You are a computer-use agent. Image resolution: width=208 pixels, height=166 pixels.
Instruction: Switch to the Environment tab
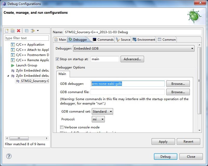pyautogui.click(x=144, y=39)
